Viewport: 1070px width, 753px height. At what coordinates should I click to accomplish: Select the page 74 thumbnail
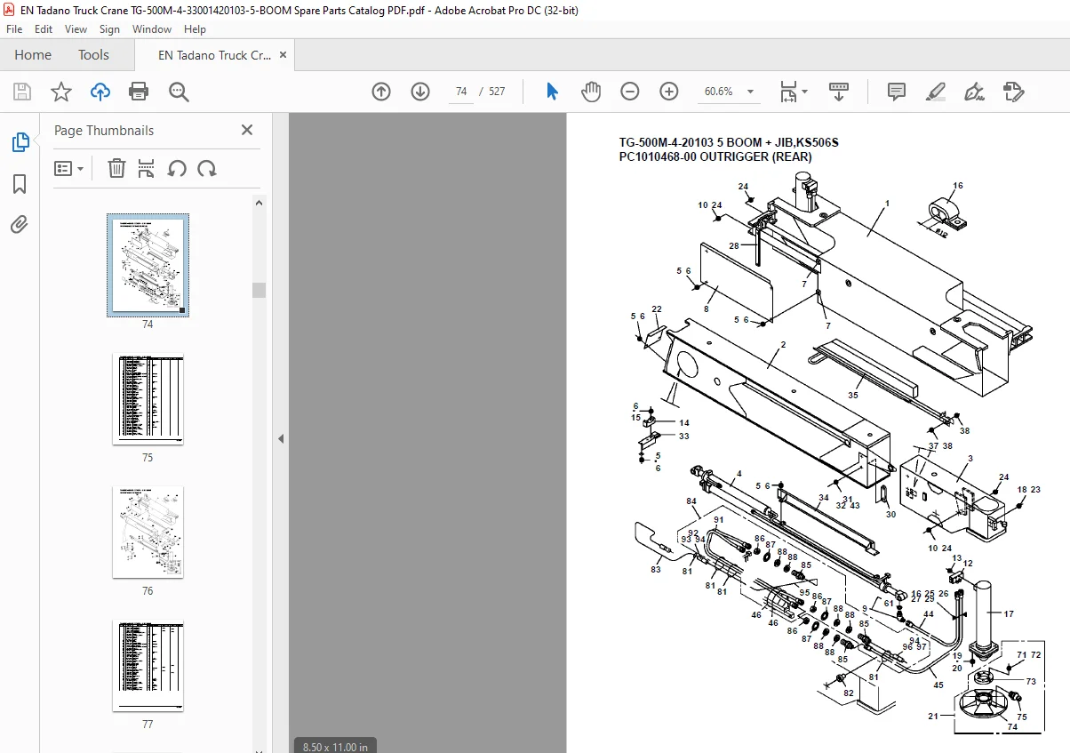pyautogui.click(x=148, y=265)
